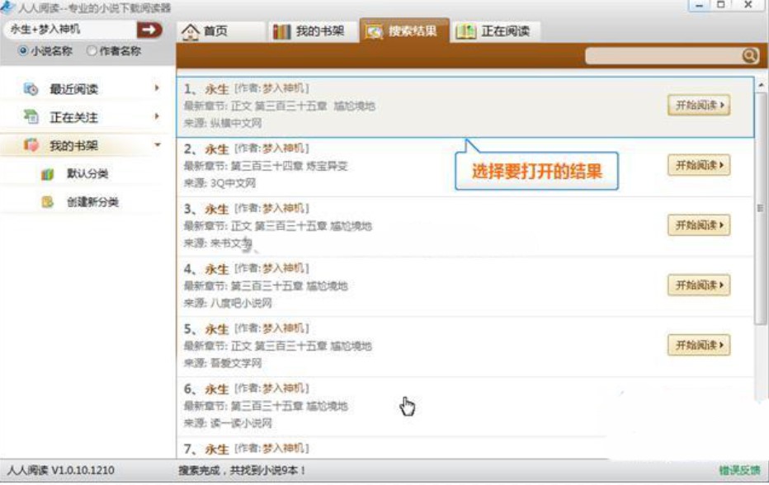
Task: Click 开始阅读 for result 4 八度吧小说网
Action: click(699, 285)
